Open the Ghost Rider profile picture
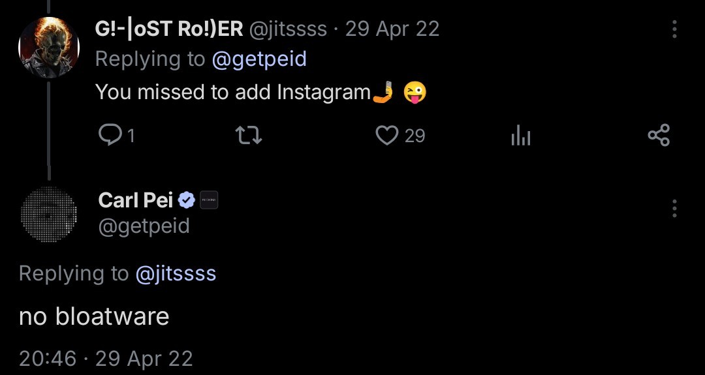 (49, 48)
